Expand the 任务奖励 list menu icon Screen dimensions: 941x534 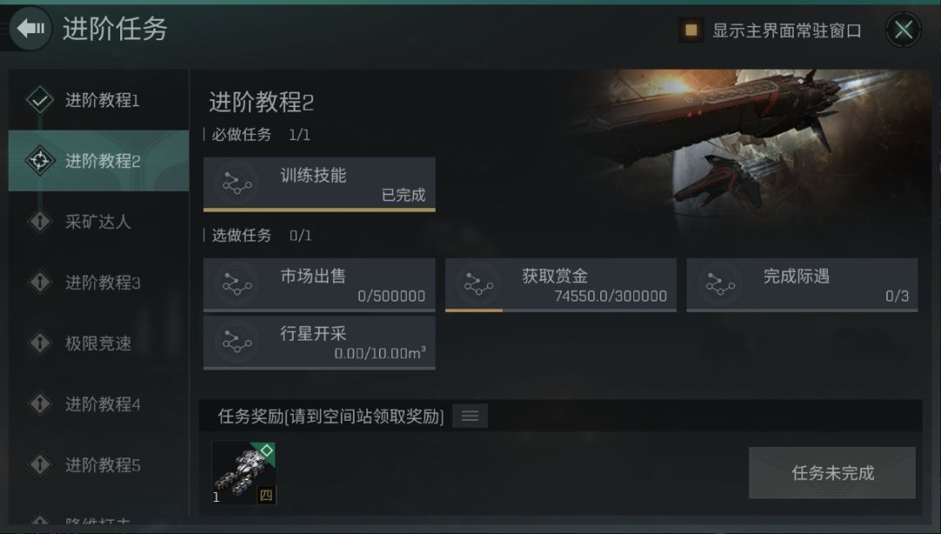[470, 416]
